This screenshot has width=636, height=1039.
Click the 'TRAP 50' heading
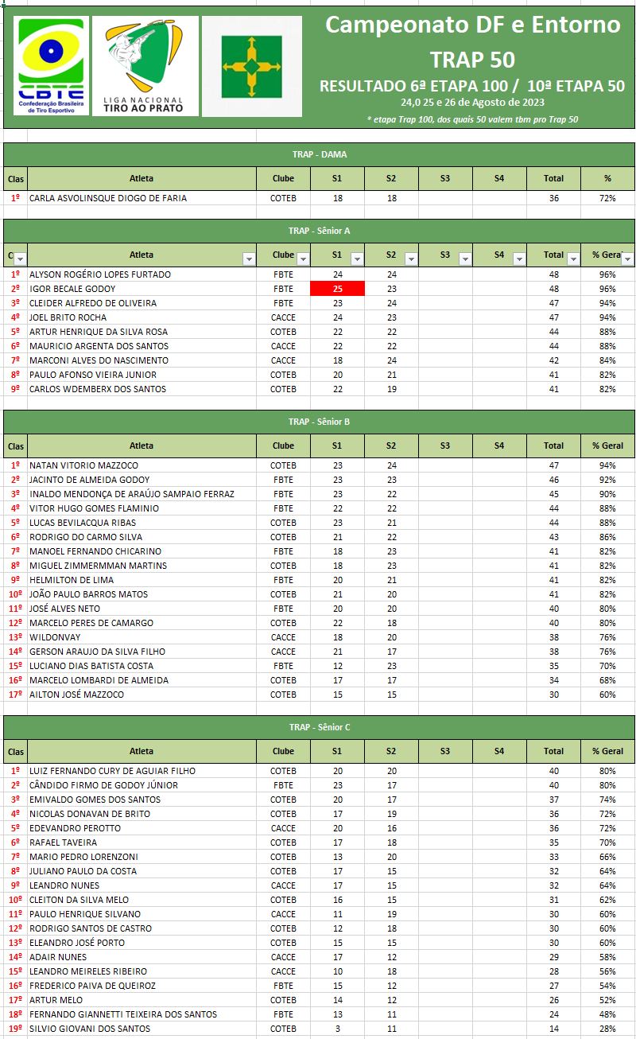(472, 60)
